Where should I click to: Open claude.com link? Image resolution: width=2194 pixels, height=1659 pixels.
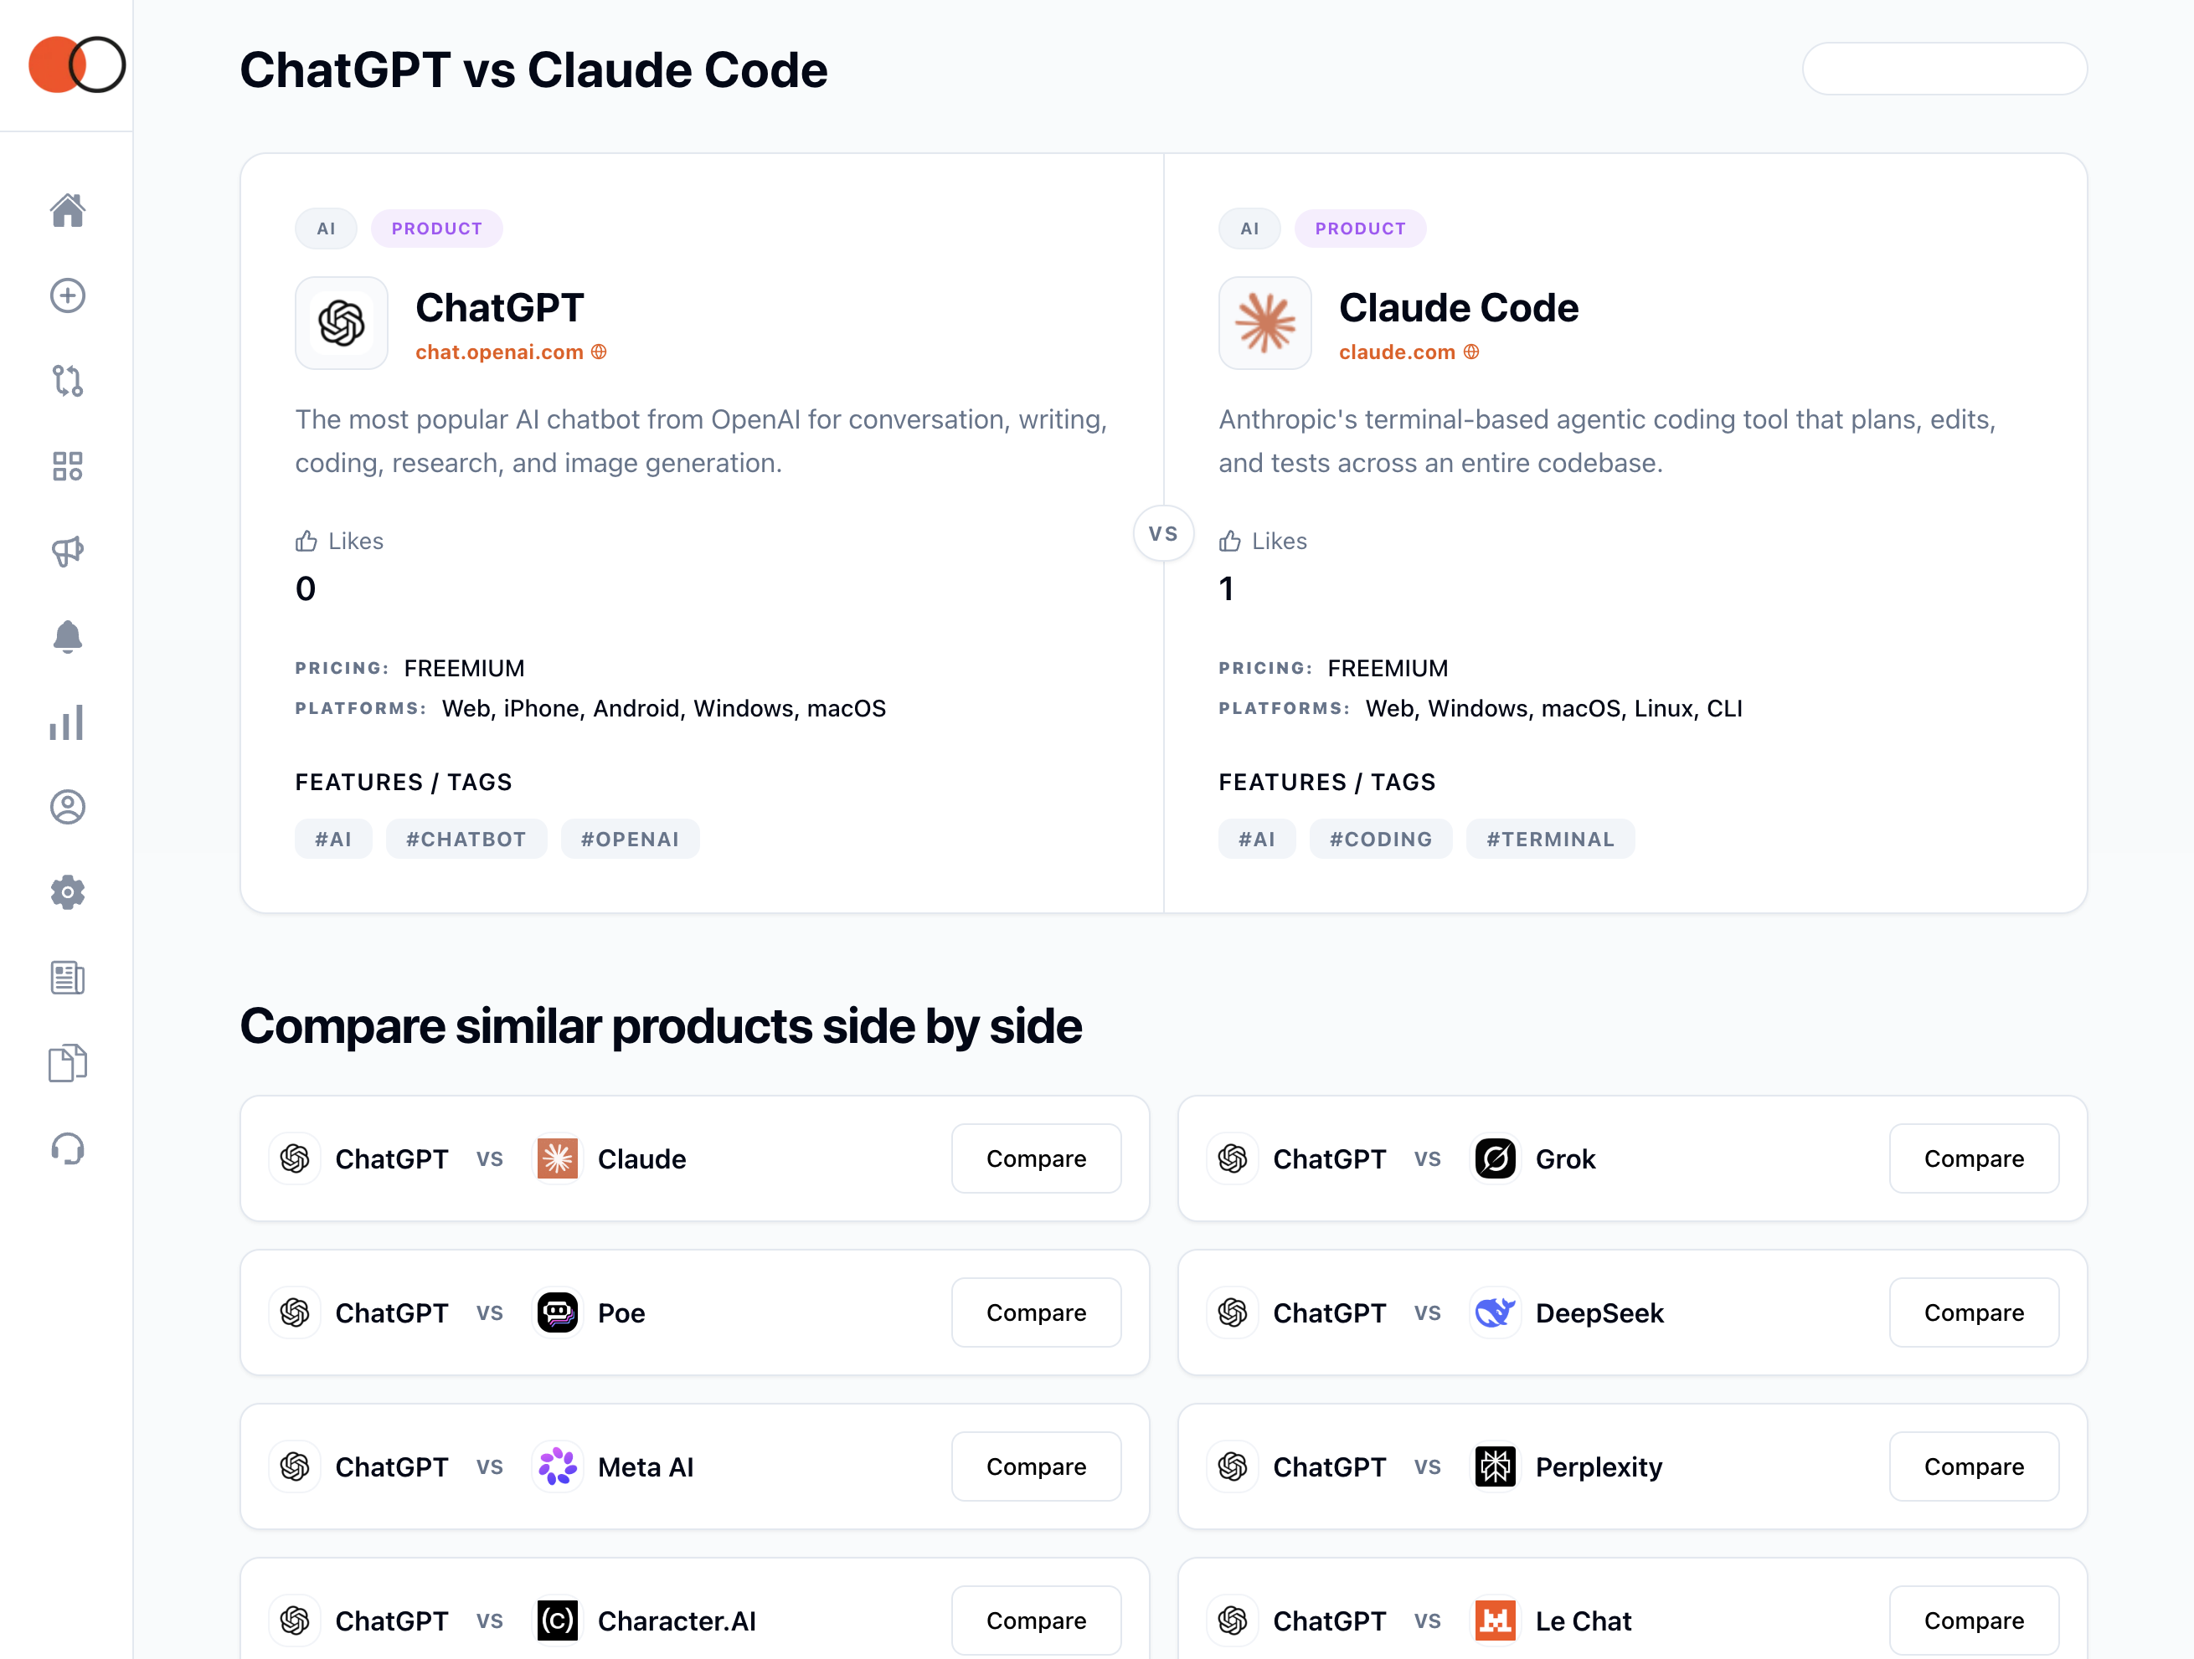click(x=1408, y=352)
